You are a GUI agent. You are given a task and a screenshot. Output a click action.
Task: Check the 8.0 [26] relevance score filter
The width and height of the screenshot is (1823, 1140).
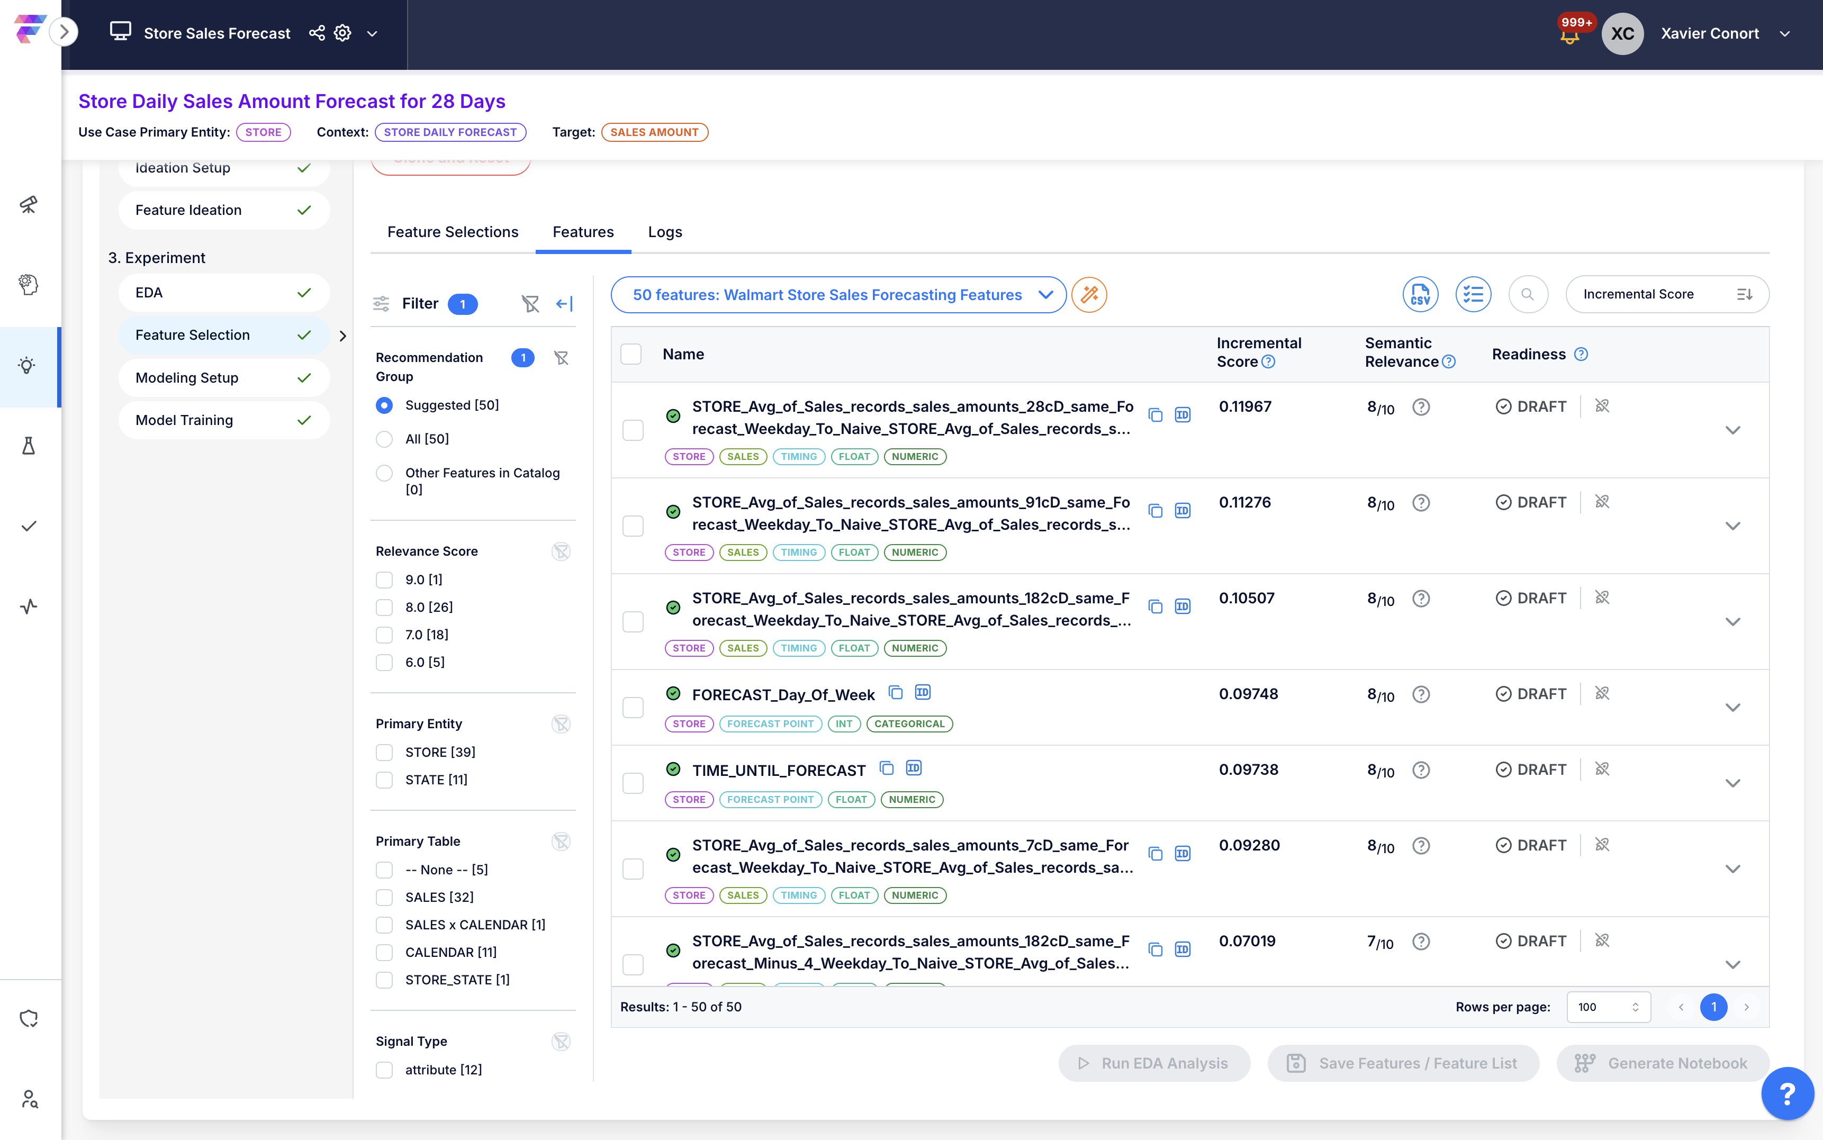point(384,607)
